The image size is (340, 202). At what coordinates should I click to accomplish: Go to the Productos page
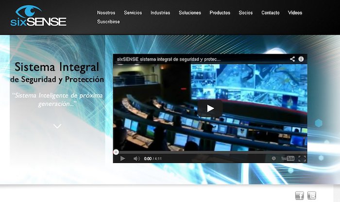[x=220, y=13]
